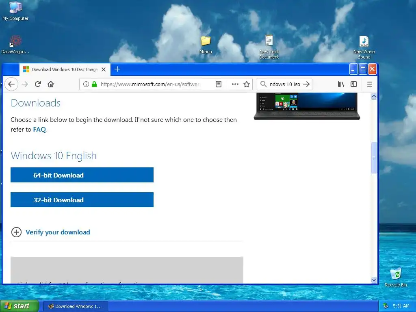Click the Verify your download plus icon
The width and height of the screenshot is (416, 312).
coord(16,232)
